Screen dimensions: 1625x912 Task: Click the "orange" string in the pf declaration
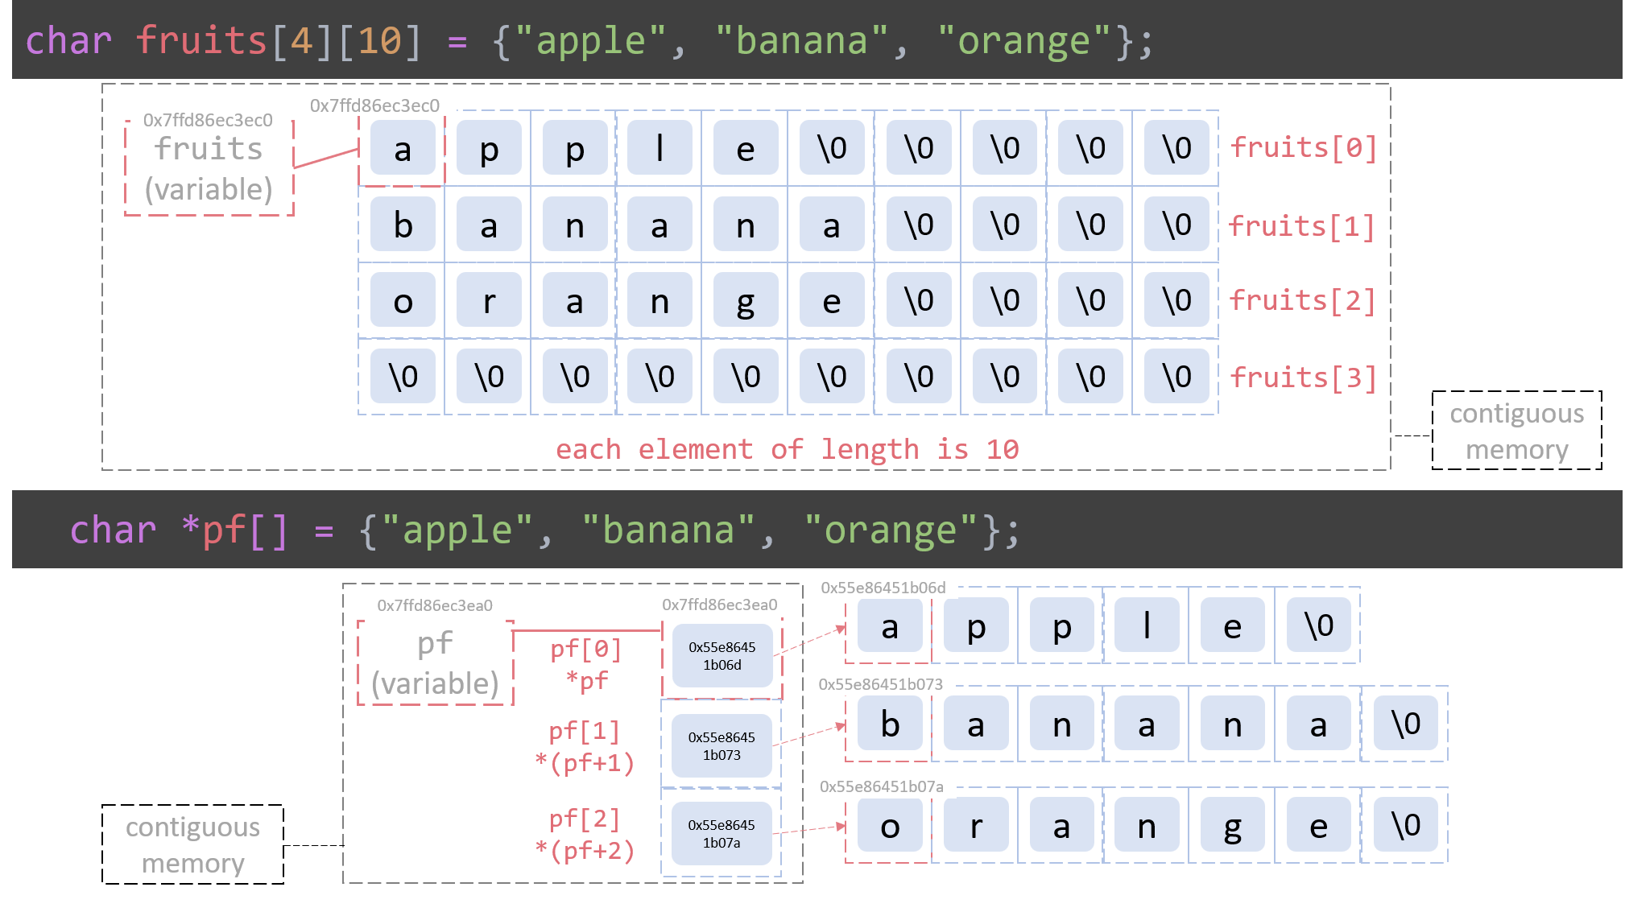click(891, 530)
